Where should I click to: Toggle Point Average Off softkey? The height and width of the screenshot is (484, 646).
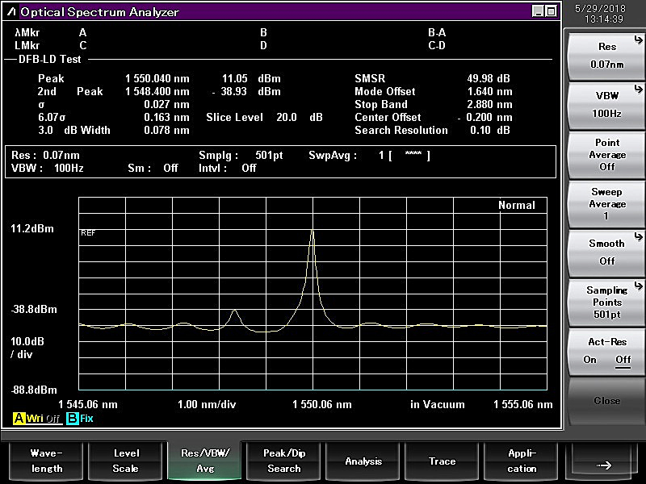(606, 154)
